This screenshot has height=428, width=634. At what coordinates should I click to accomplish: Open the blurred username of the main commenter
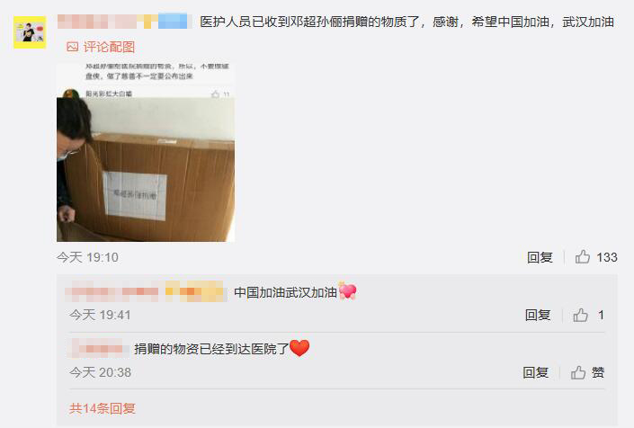[124, 22]
